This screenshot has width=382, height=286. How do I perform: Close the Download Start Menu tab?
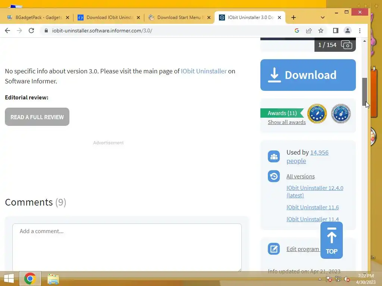coord(209,18)
